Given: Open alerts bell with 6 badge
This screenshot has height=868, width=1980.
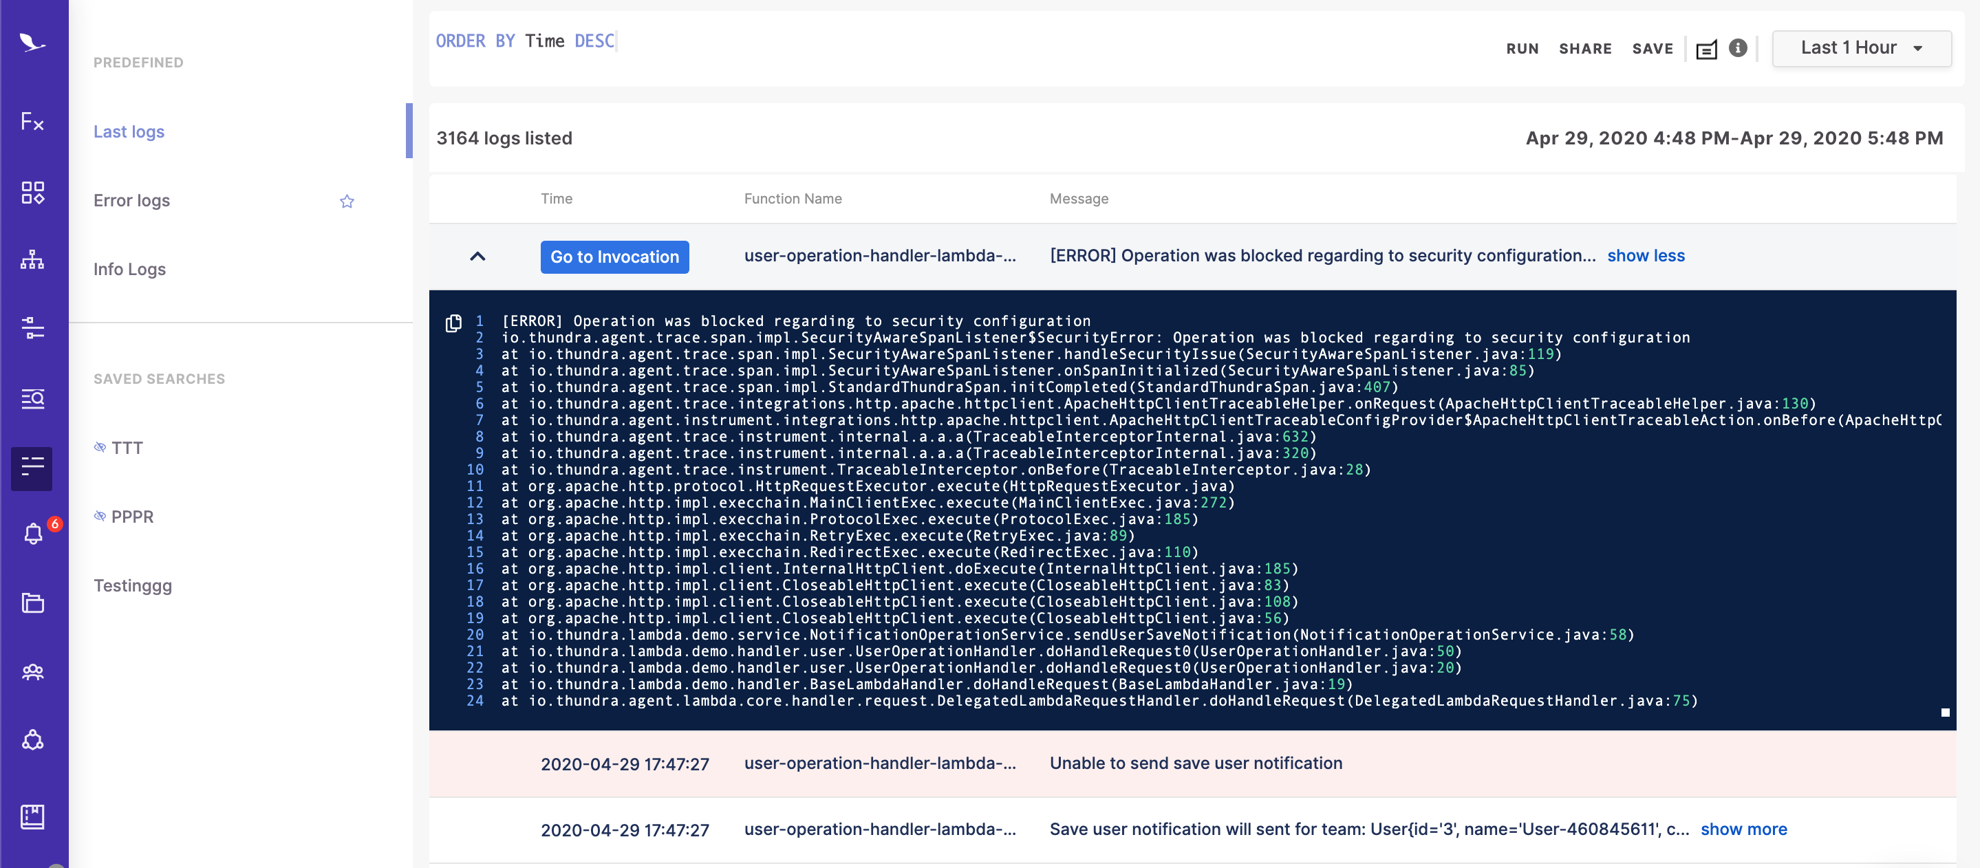Looking at the screenshot, I should click(34, 533).
